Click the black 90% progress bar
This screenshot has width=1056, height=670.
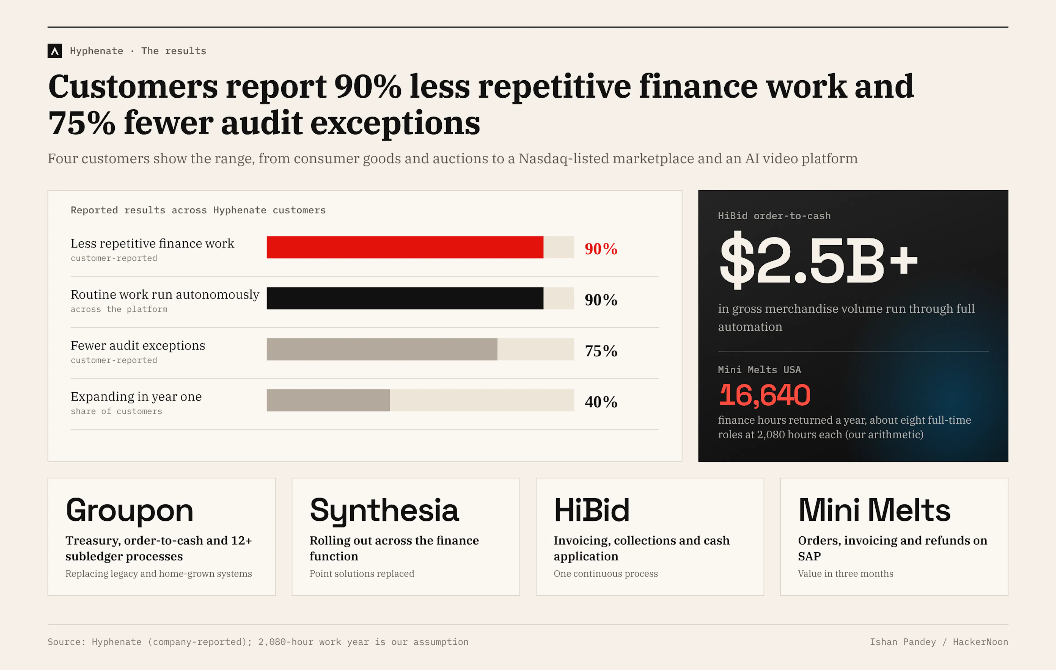point(405,298)
